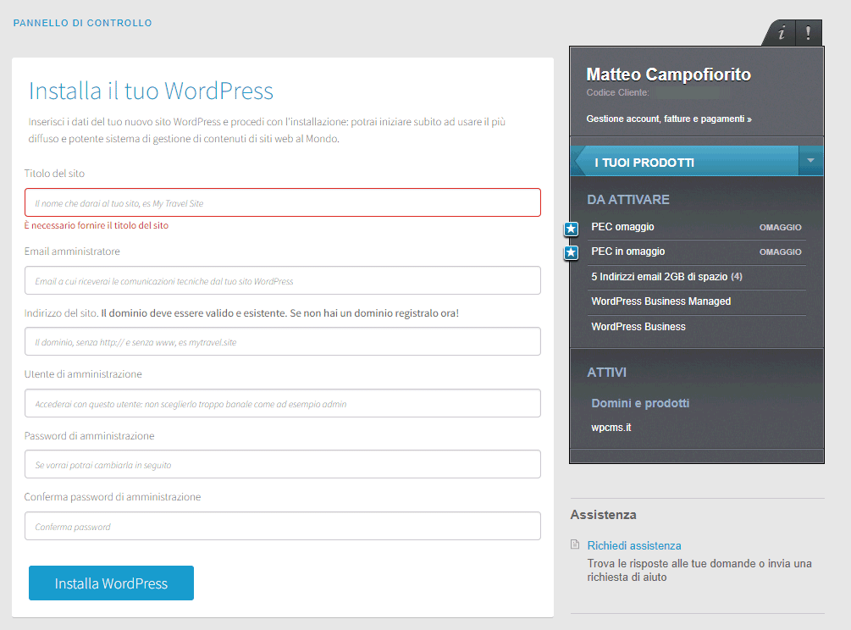851x630 pixels.
Task: Click the Matteo Campofiorito account name
Action: [669, 75]
